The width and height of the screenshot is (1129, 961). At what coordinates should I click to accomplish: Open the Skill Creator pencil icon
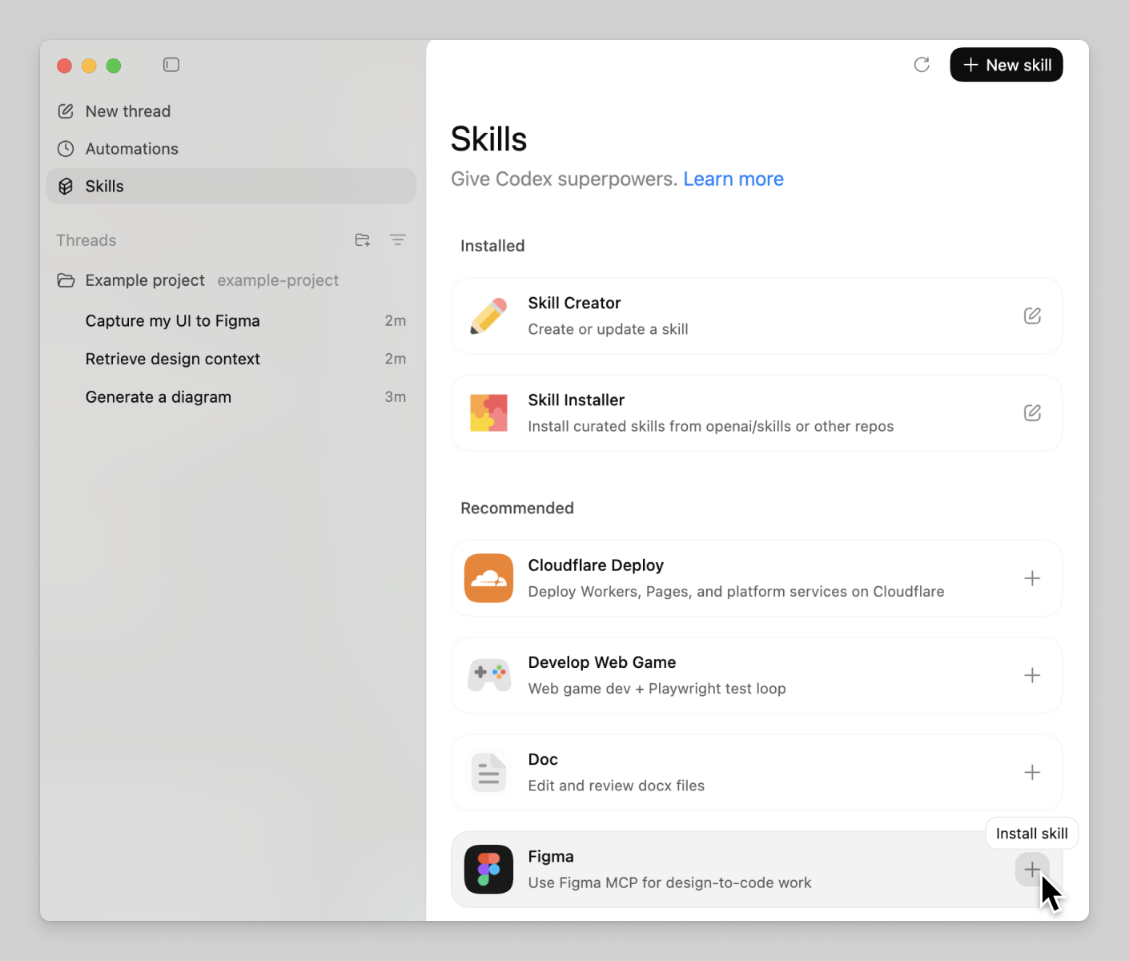pyautogui.click(x=488, y=316)
